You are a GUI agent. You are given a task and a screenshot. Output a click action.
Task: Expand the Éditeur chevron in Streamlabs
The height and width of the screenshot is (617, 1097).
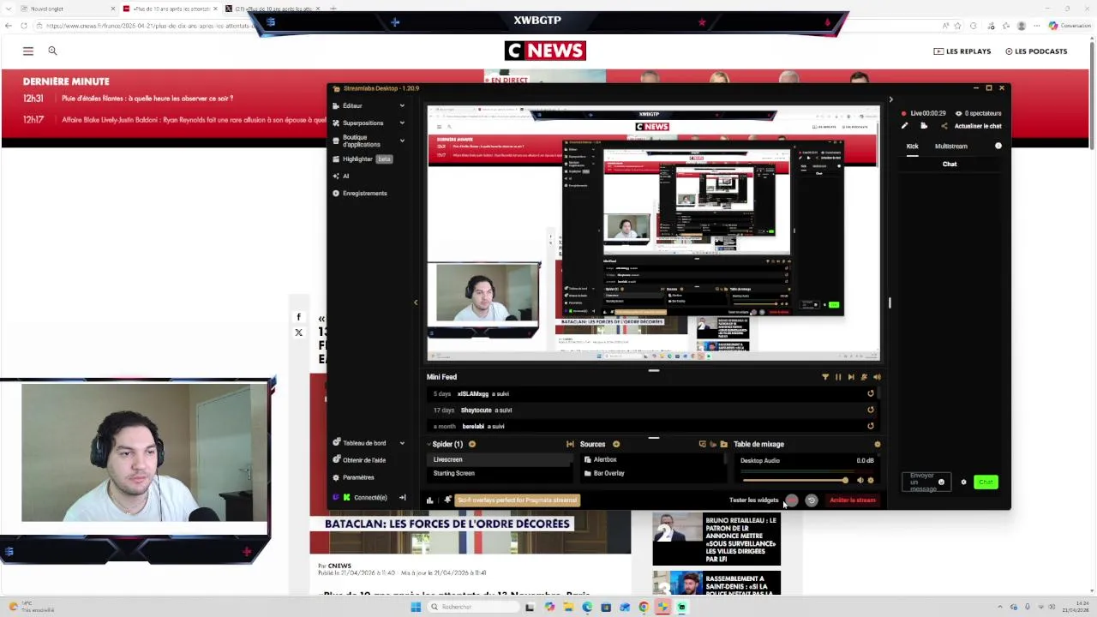[x=402, y=105]
